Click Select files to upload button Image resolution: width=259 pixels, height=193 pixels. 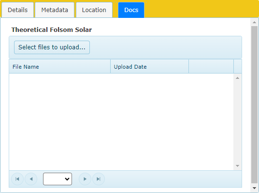52,47
